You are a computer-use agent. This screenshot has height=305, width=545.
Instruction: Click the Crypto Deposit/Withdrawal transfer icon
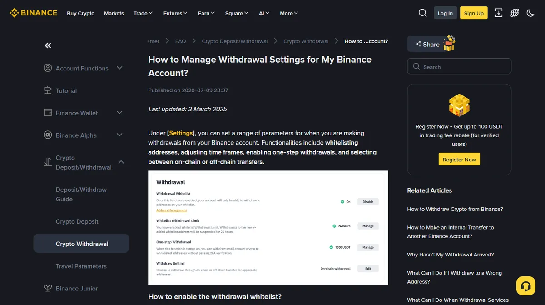[48, 162]
